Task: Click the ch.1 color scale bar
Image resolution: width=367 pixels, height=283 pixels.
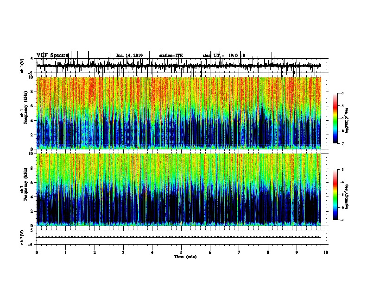Action: click(335, 118)
